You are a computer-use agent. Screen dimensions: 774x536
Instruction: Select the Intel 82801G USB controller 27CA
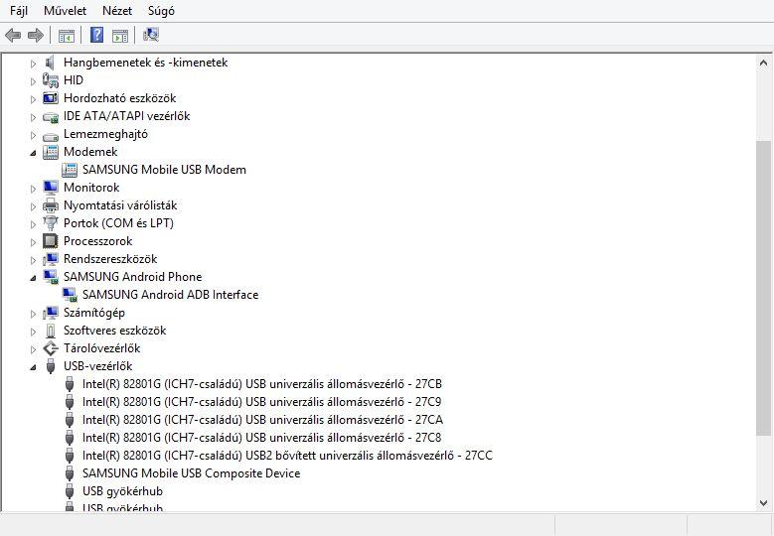coord(262,420)
